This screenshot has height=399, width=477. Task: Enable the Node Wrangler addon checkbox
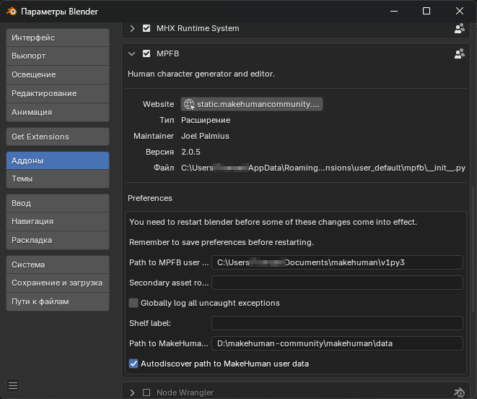click(146, 392)
